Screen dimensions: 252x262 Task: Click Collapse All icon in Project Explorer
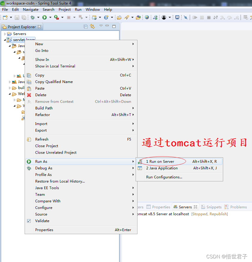85,27
